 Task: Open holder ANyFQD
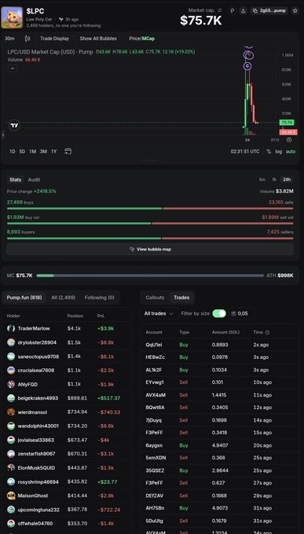(27, 385)
